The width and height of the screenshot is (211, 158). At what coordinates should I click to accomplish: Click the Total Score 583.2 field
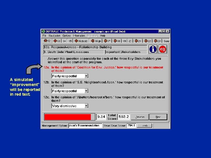pyautogui.click(x=124, y=117)
